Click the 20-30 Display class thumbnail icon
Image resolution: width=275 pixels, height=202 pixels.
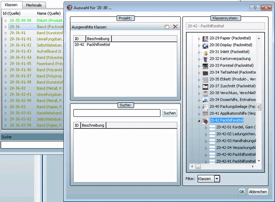(x=205, y=45)
